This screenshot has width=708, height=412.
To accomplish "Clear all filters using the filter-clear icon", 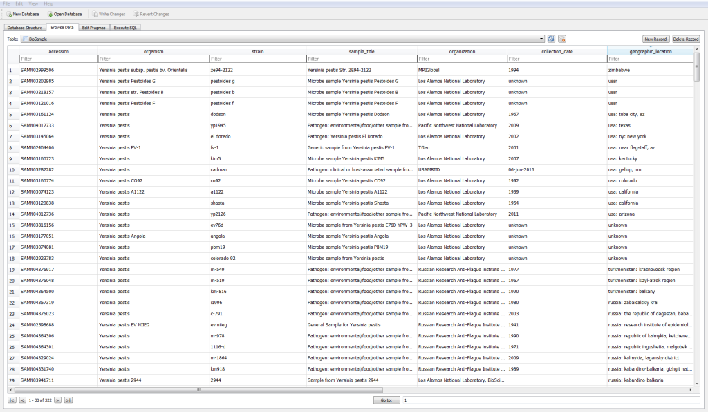I will pyautogui.click(x=562, y=39).
